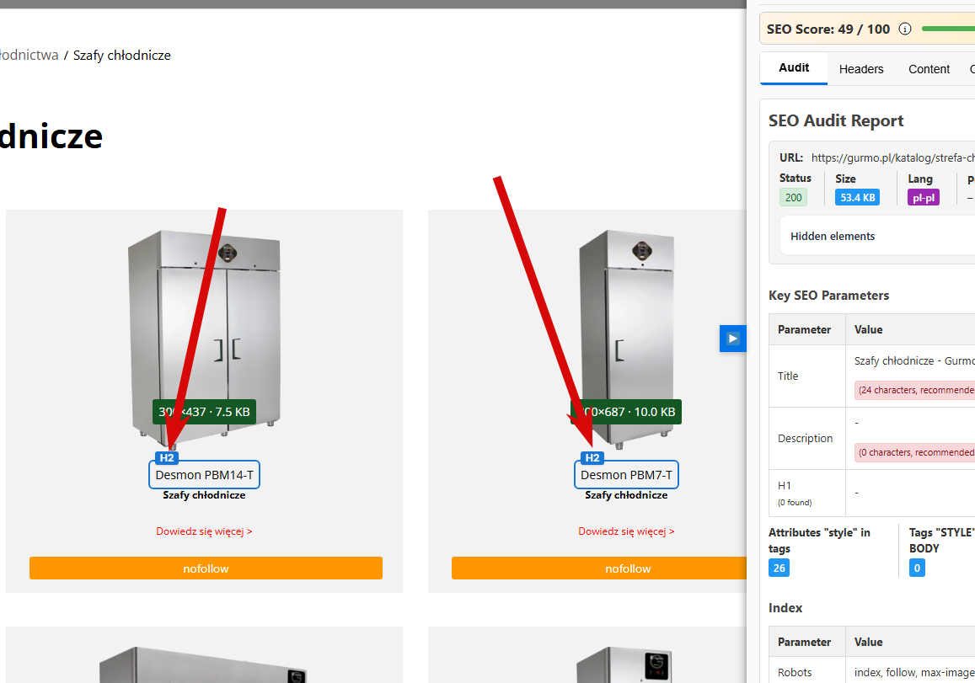This screenshot has width=975, height=683.
Task: Expand the Hidden elements section
Action: click(x=876, y=236)
